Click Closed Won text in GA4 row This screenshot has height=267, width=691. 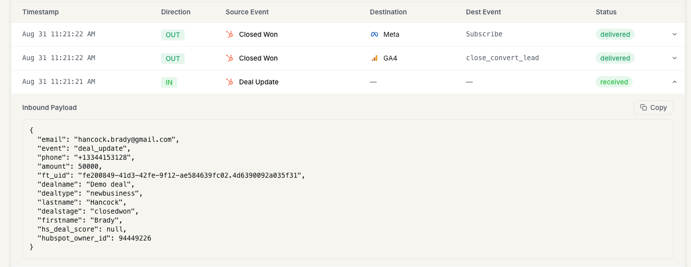[259, 58]
